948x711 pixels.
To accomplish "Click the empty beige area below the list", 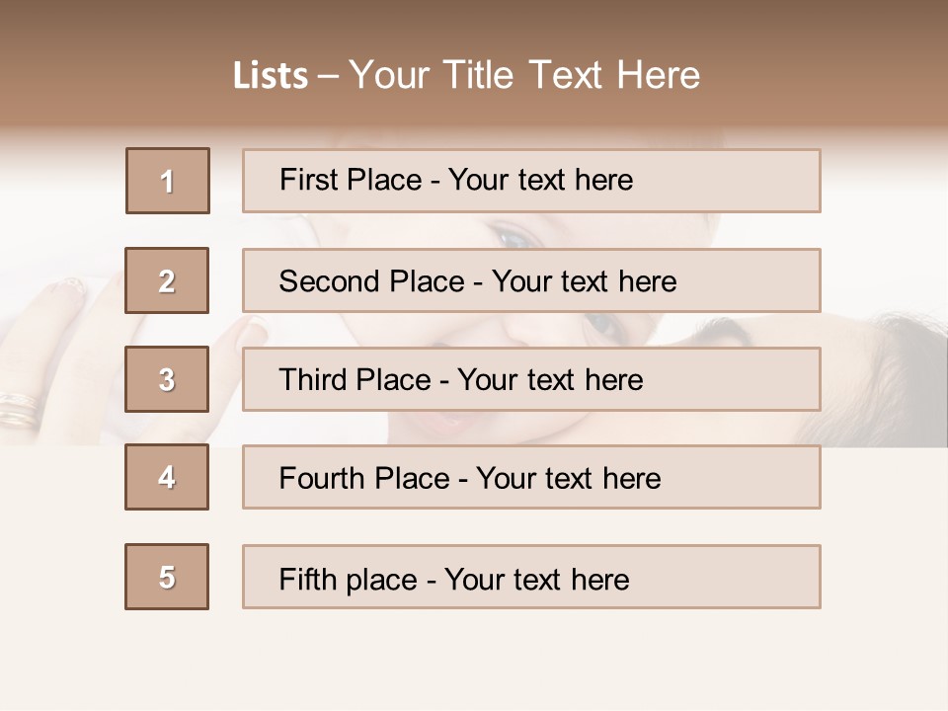I will pyautogui.click(x=474, y=662).
